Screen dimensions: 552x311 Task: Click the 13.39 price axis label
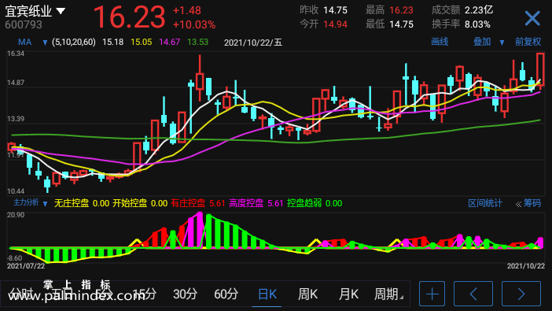pyautogui.click(x=16, y=119)
